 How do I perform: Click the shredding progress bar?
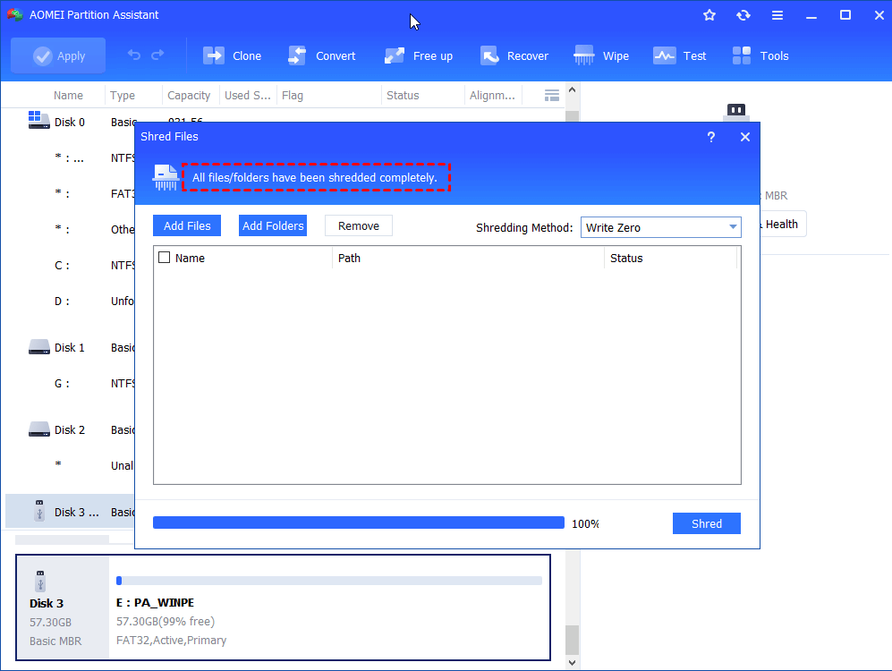[359, 523]
